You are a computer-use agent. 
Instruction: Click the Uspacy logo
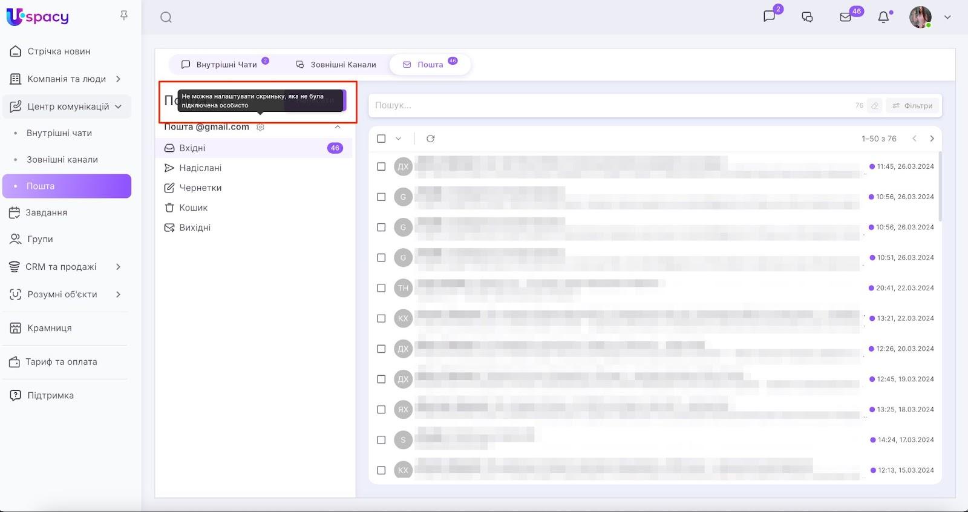(x=38, y=16)
